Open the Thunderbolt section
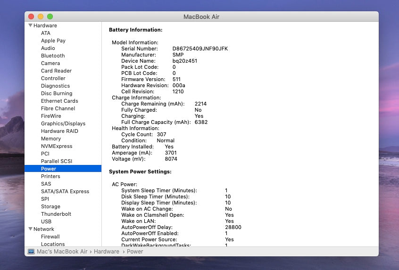Image resolution: width=399 pixels, height=270 pixels. [x=56, y=214]
